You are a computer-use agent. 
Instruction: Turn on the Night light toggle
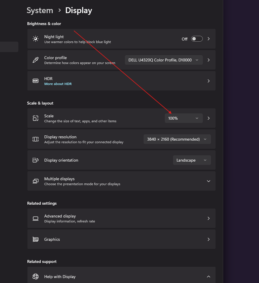point(197,38)
